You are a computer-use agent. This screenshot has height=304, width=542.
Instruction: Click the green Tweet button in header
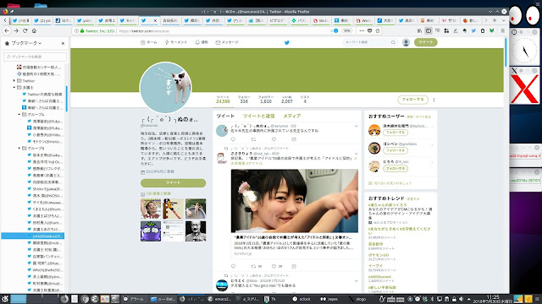[425, 42]
